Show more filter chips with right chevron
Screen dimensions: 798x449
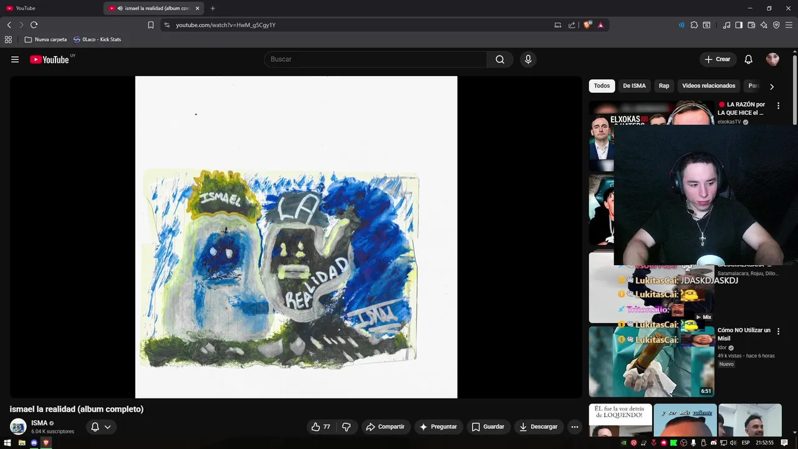tap(771, 87)
